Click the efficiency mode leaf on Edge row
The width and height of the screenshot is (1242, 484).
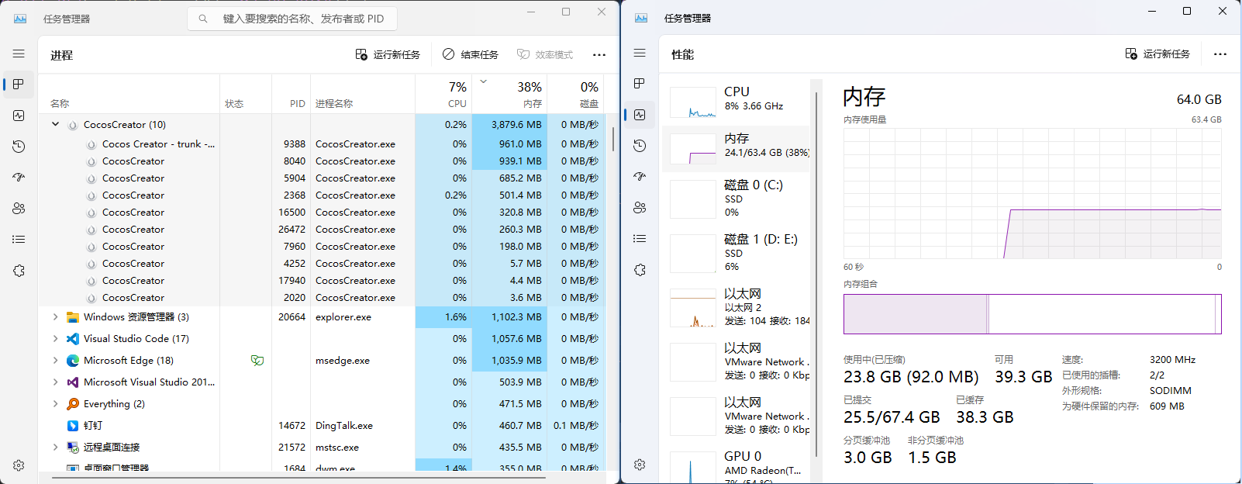[x=257, y=360]
